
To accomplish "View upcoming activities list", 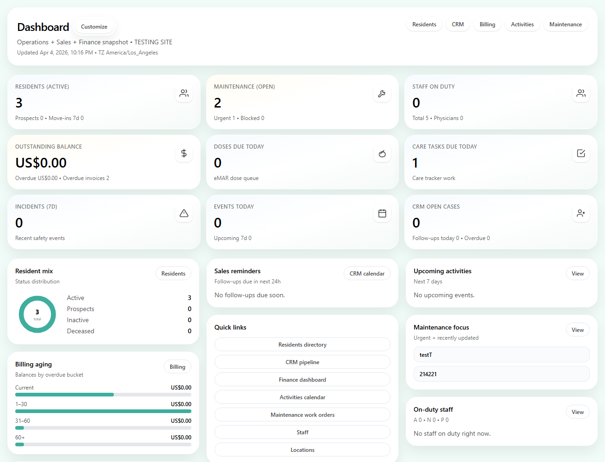I will (577, 273).
